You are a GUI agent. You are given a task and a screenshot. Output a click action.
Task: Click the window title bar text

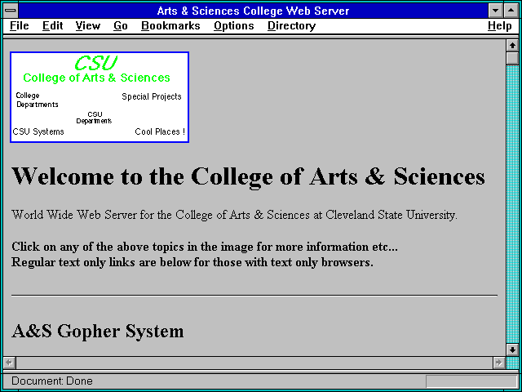253,11
